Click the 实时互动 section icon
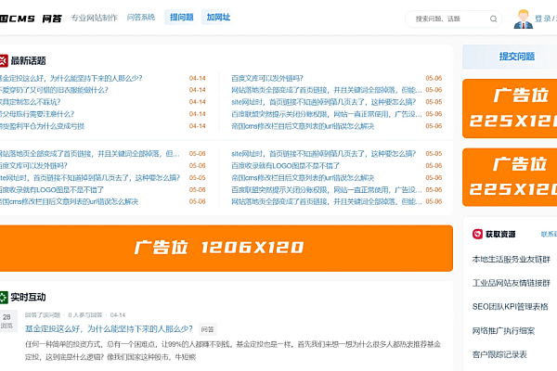Screen dimensions: 557x371 [3, 298]
